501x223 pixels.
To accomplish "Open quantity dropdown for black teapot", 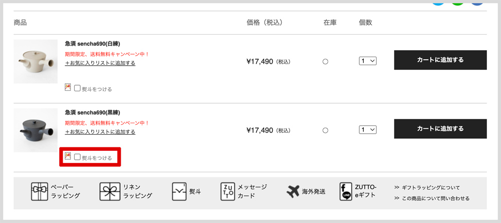I will [368, 130].
